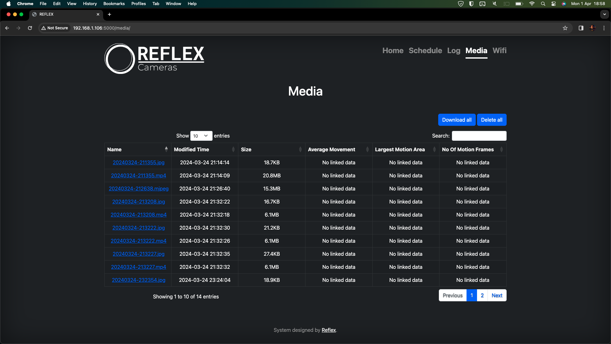Open Chrome side panel icon

click(581, 28)
